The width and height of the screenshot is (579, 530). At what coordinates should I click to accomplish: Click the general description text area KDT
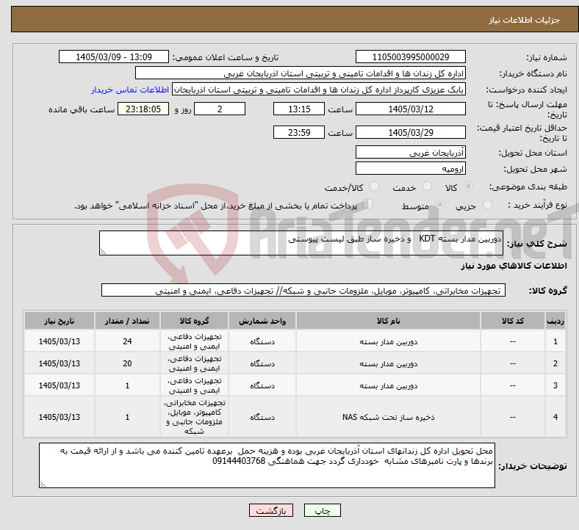301,243
